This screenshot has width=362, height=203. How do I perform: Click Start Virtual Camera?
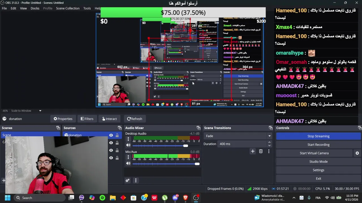click(x=314, y=153)
